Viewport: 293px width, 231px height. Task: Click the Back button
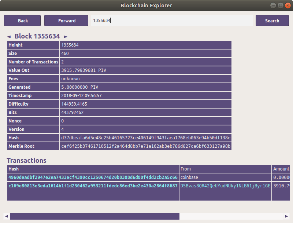(22, 21)
